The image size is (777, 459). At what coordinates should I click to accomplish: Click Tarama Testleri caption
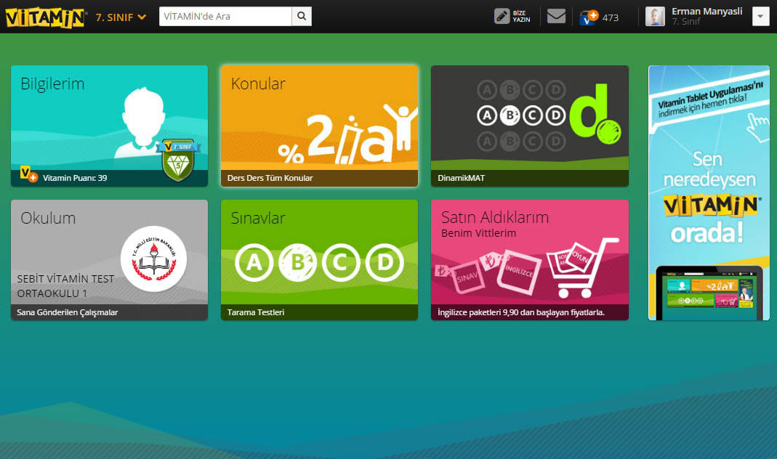click(256, 312)
